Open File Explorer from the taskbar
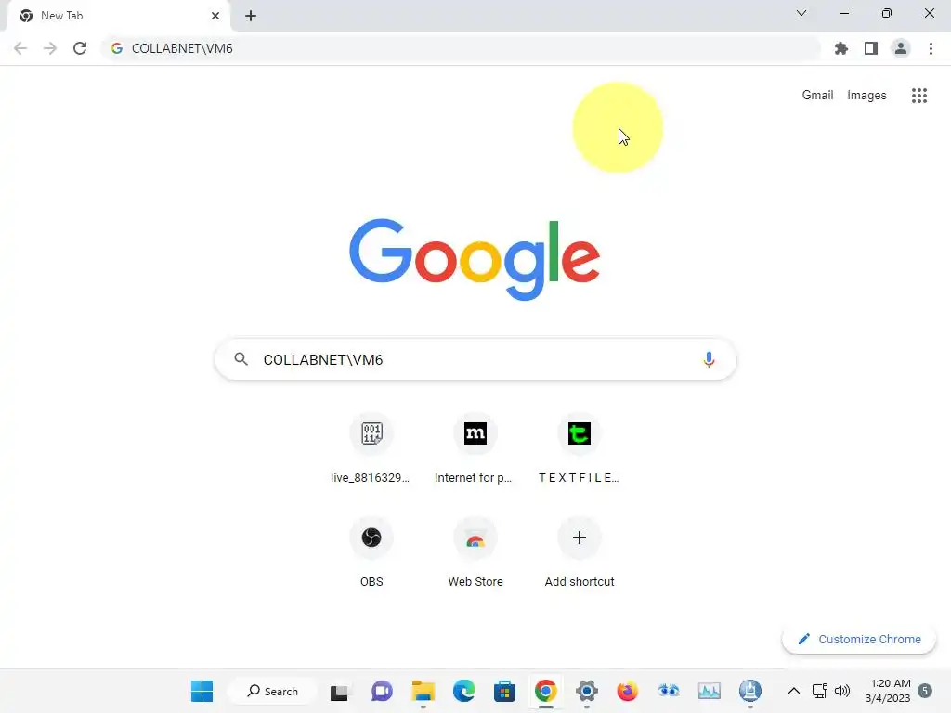Image resolution: width=951 pixels, height=713 pixels. coord(423,691)
